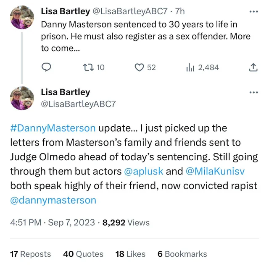See the 18 Likes list
The image size is (269, 266).
pyautogui.click(x=130, y=254)
